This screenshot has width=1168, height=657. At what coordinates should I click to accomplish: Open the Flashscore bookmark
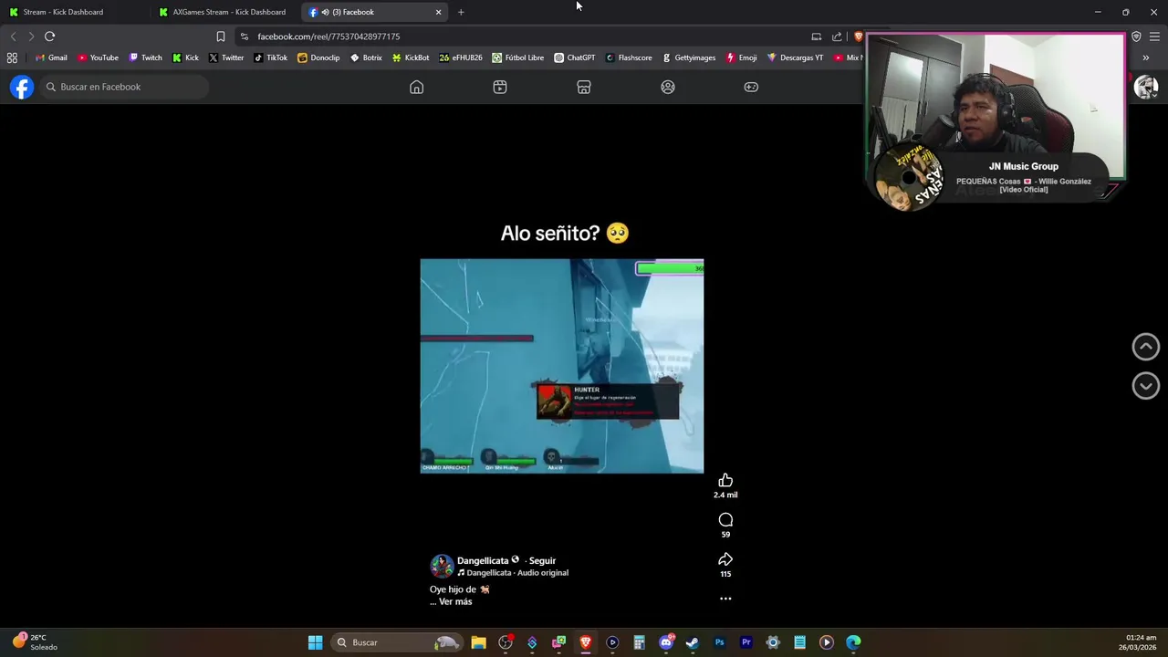pyautogui.click(x=628, y=57)
